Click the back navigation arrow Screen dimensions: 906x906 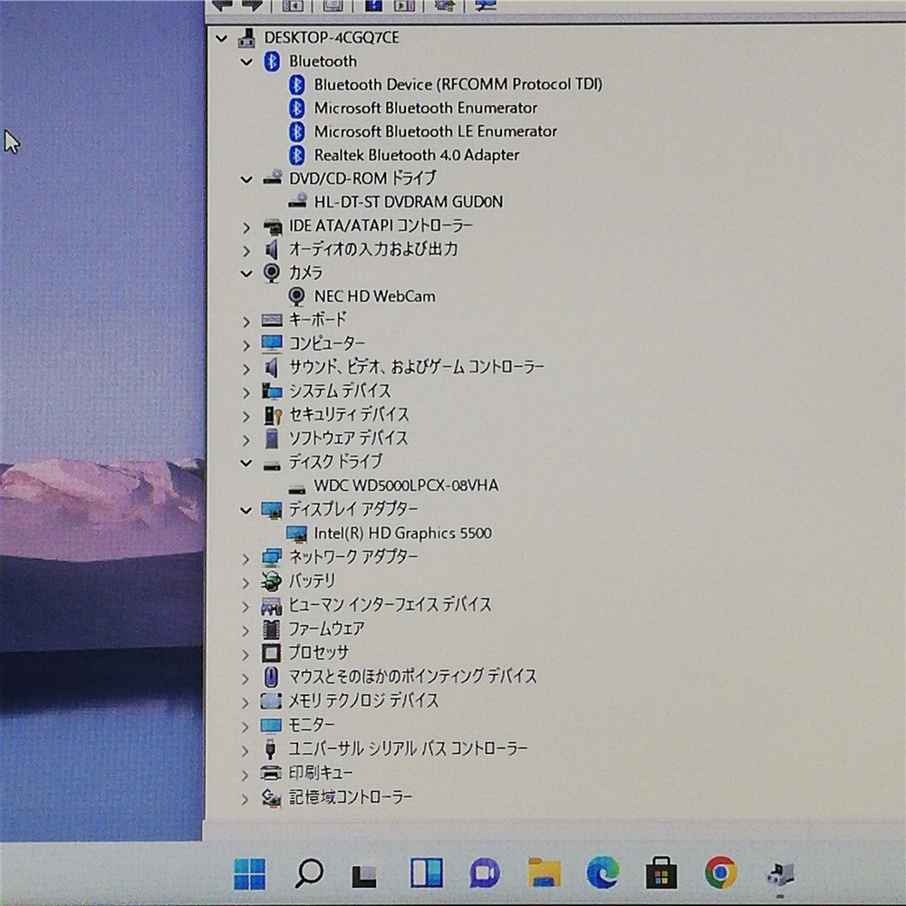tap(222, 6)
